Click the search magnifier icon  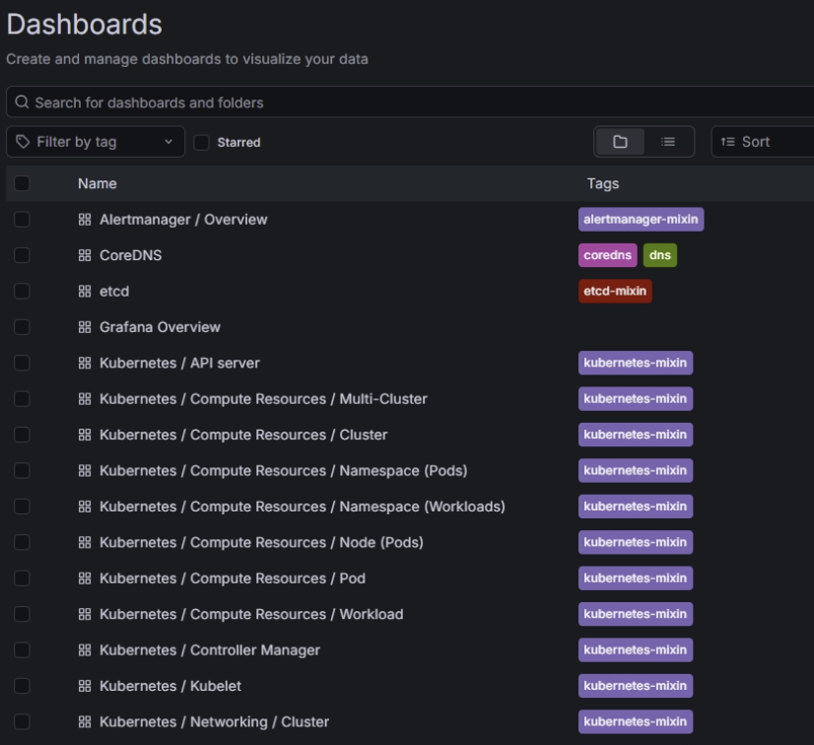click(x=22, y=102)
